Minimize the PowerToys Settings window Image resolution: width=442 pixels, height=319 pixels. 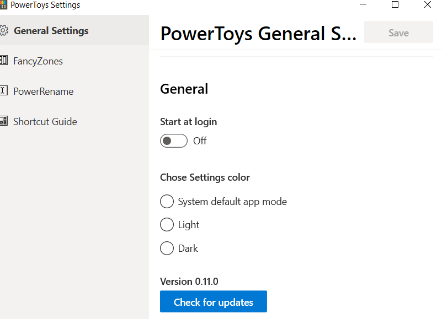(363, 4)
